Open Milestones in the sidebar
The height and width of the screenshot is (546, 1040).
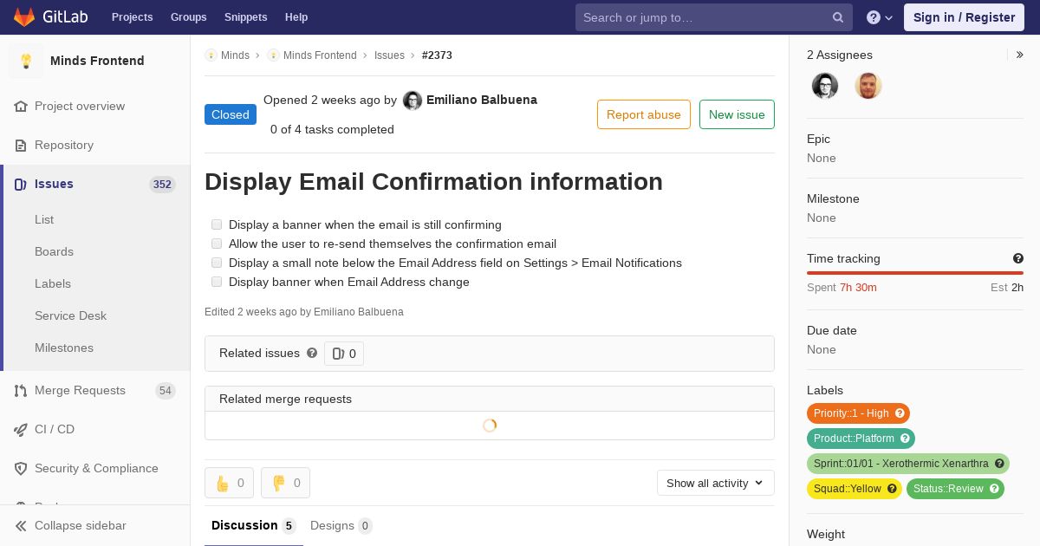(64, 348)
